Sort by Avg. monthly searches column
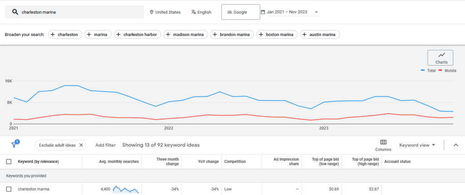This screenshot has height=195, width=465. point(118,161)
